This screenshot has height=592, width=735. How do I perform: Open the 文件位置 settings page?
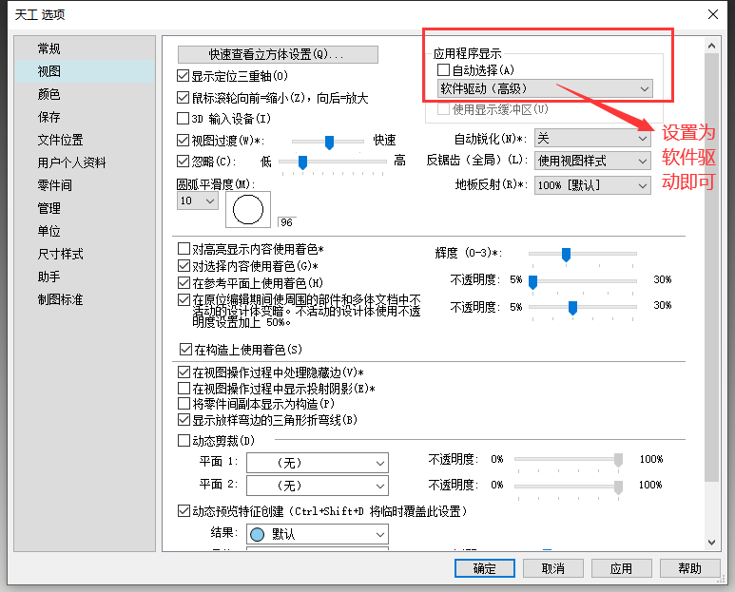tap(61, 140)
